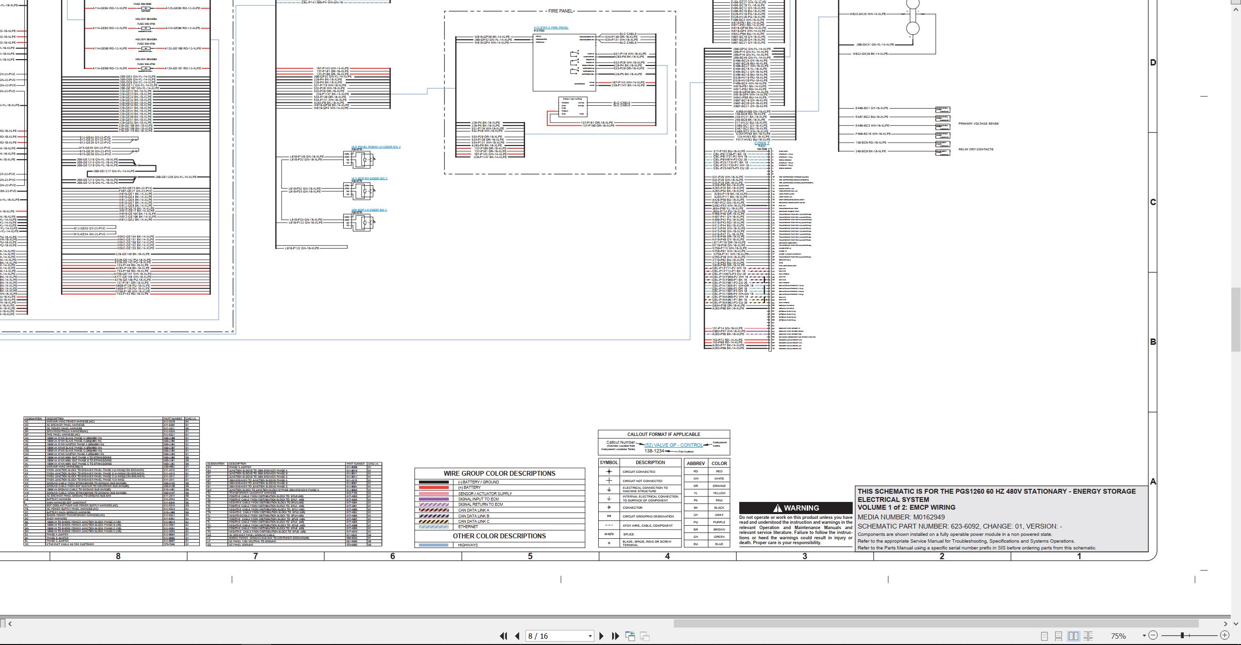Click the zoom out minus button
The height and width of the screenshot is (645, 1241).
pyautogui.click(x=1153, y=635)
